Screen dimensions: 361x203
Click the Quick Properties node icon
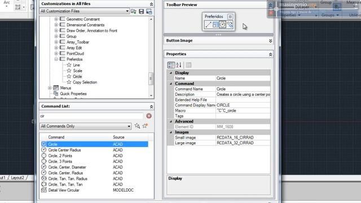(56, 94)
